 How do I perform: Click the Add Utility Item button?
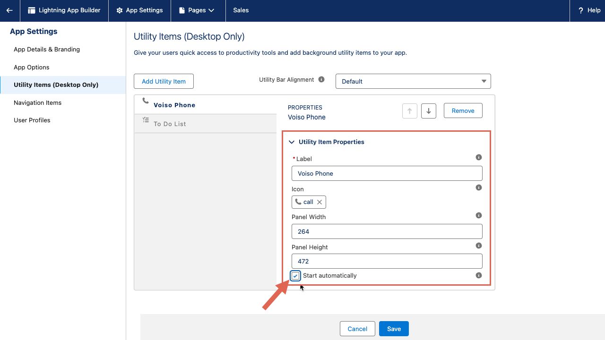click(164, 81)
